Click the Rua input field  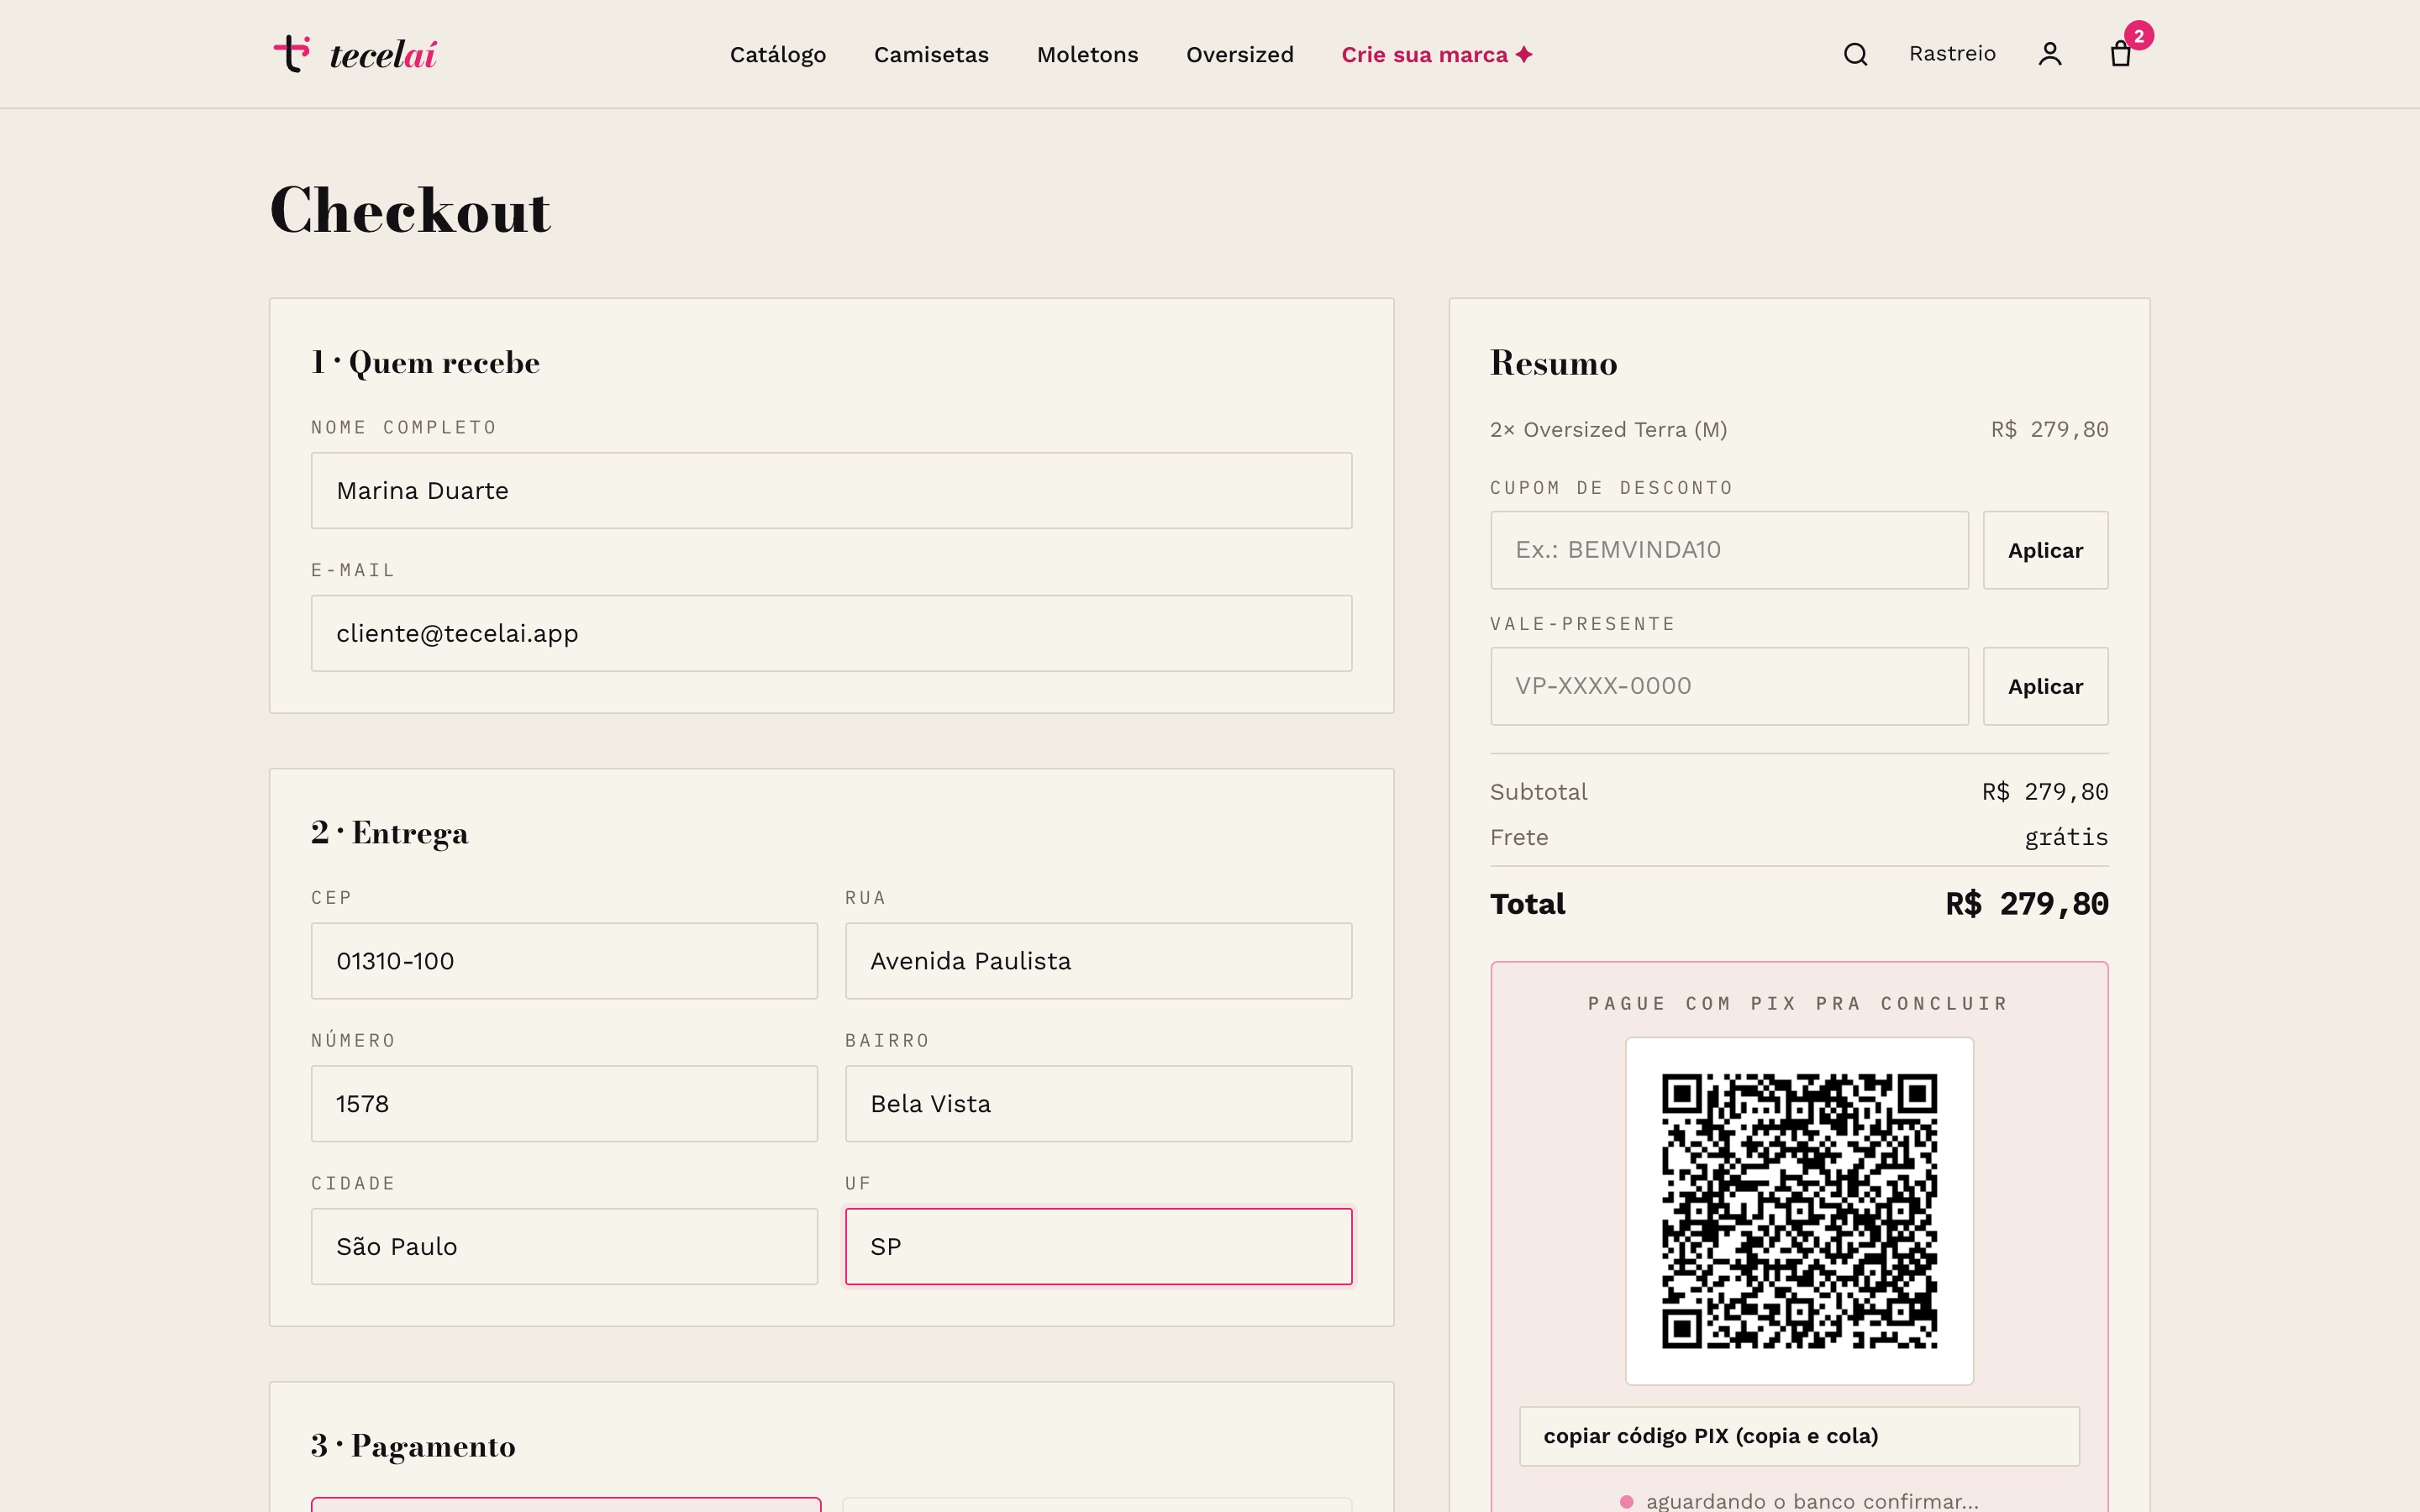(x=1098, y=961)
